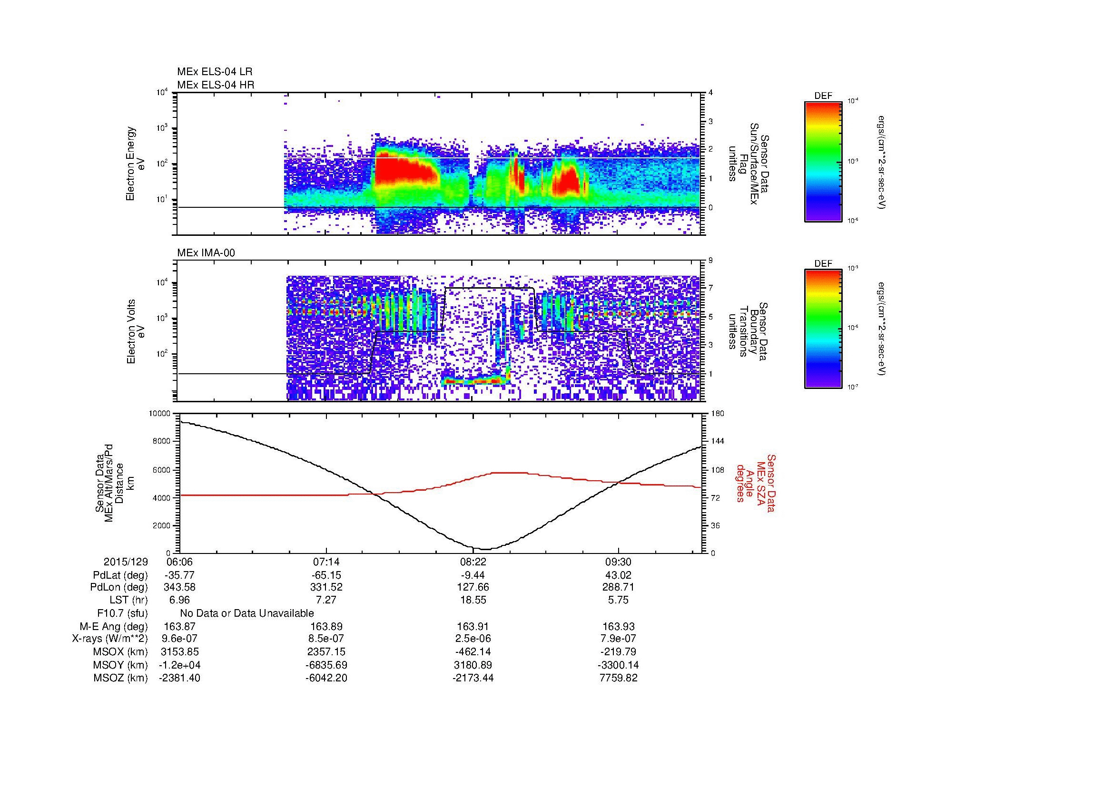The width and height of the screenshot is (1113, 786).
Task: Click the red SZA curve peak
Action: 509,473
